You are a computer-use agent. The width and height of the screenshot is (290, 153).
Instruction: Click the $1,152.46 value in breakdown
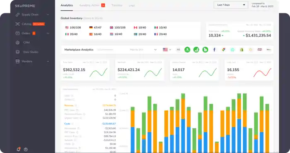pos(111,148)
